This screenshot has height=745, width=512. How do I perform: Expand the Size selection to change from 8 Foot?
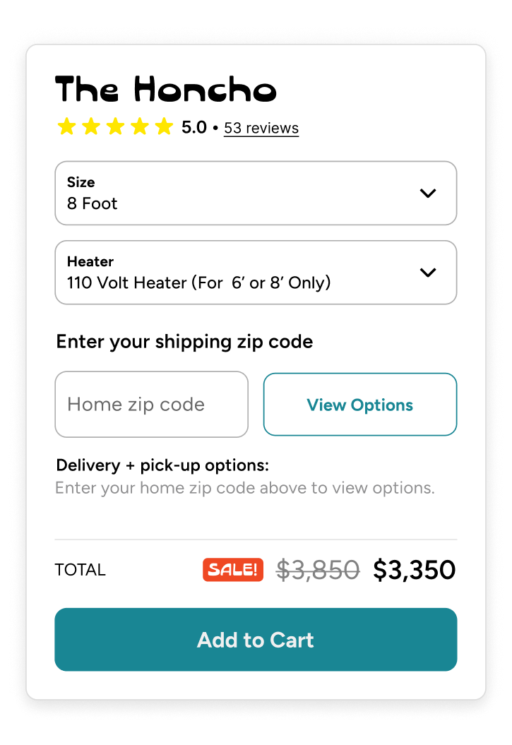256,193
